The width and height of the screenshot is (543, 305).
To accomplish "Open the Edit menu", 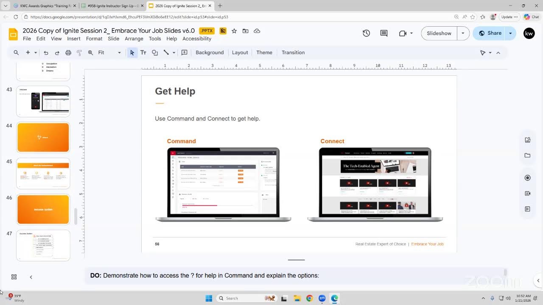I will [x=41, y=39].
